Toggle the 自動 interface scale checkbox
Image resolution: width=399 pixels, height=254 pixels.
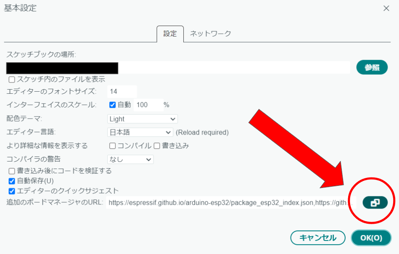[112, 105]
